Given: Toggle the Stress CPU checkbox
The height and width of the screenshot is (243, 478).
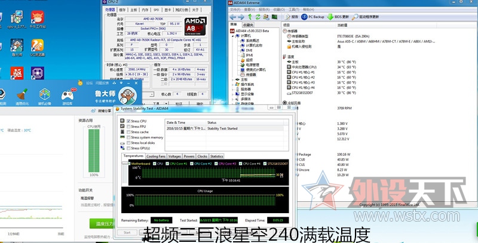Looking at the screenshot, I should coord(128,121).
